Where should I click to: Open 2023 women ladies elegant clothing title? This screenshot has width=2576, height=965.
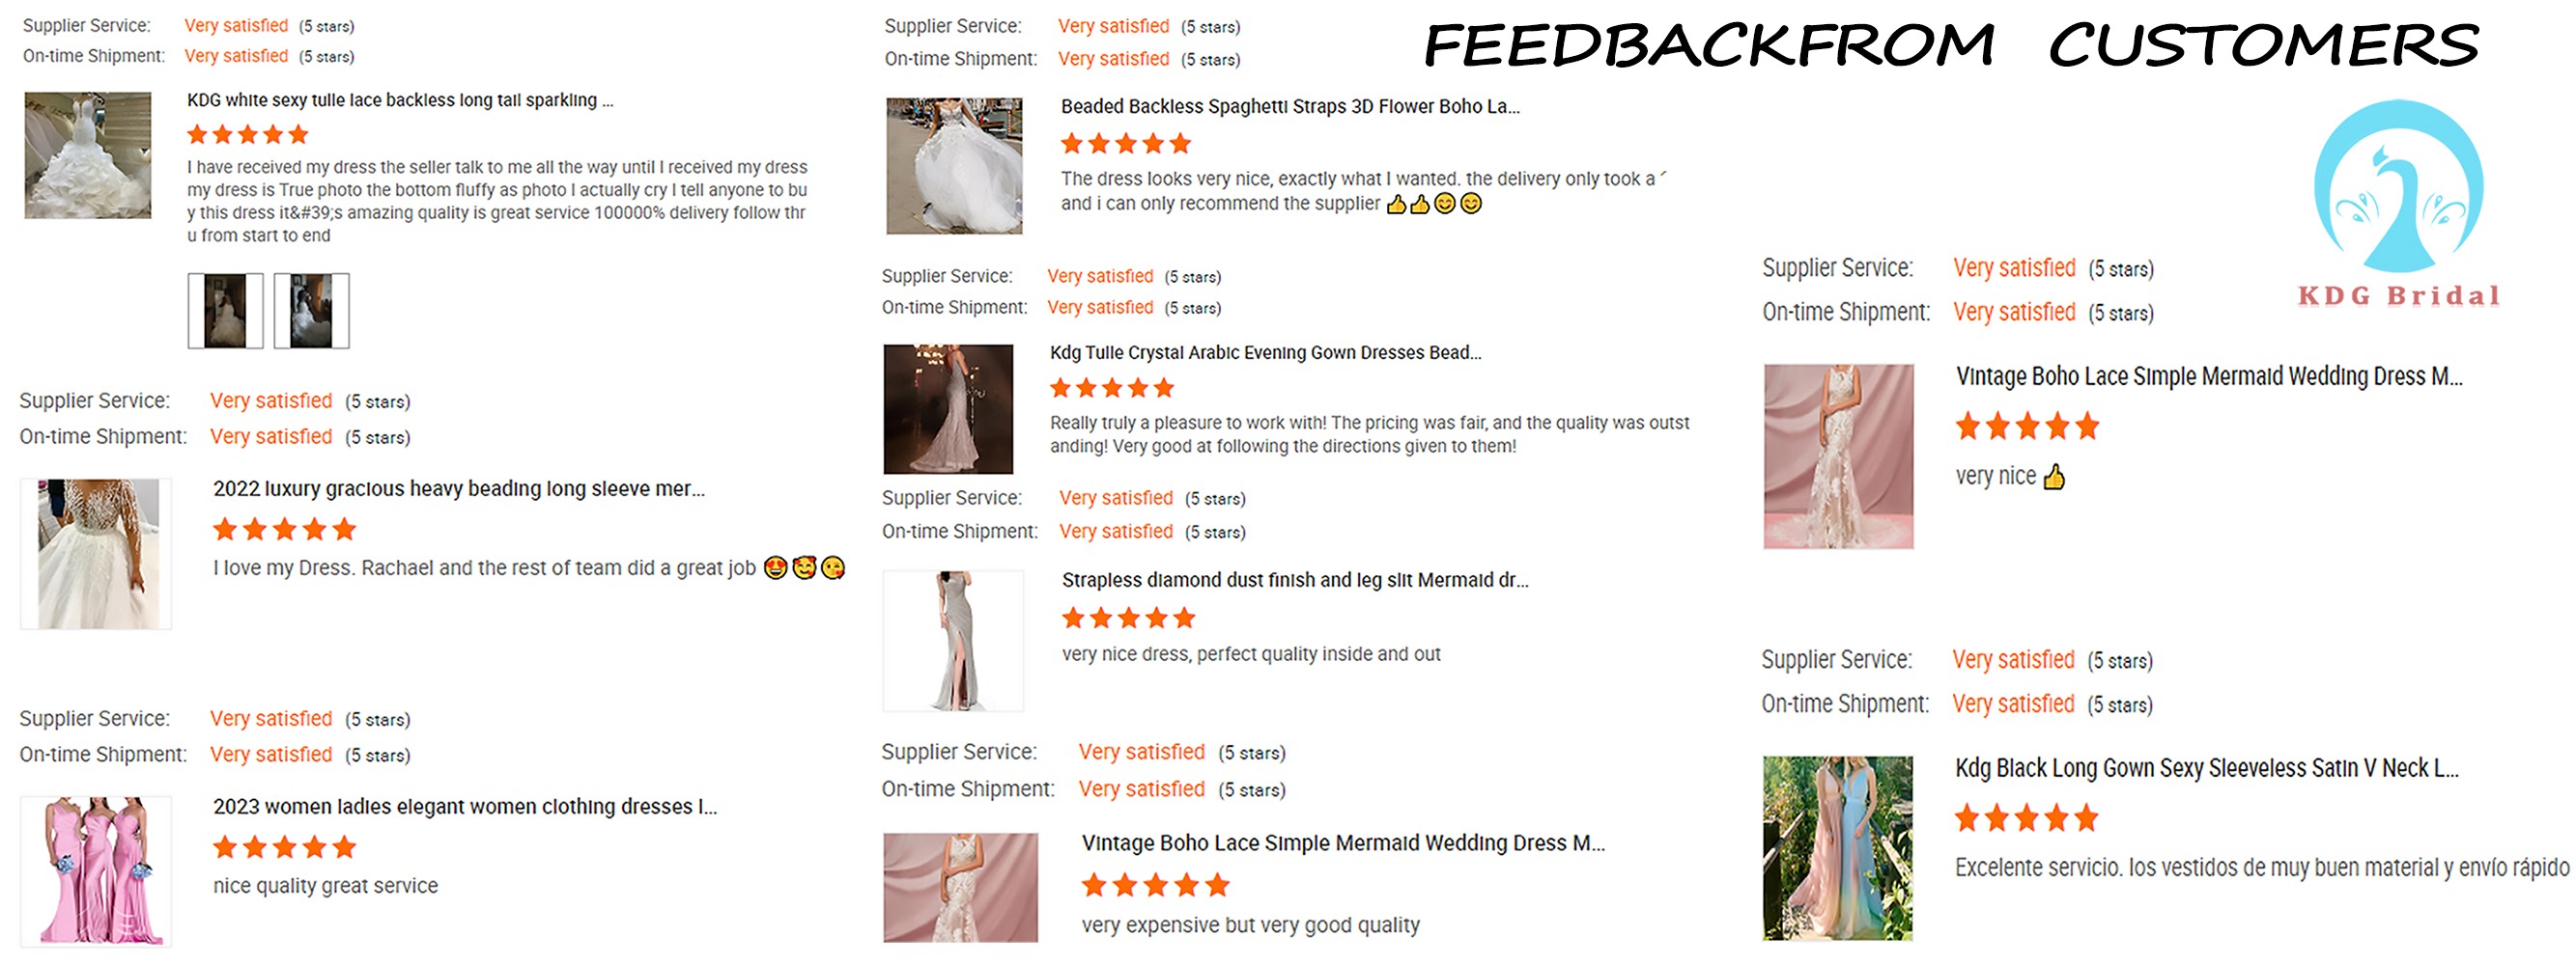pos(465,806)
